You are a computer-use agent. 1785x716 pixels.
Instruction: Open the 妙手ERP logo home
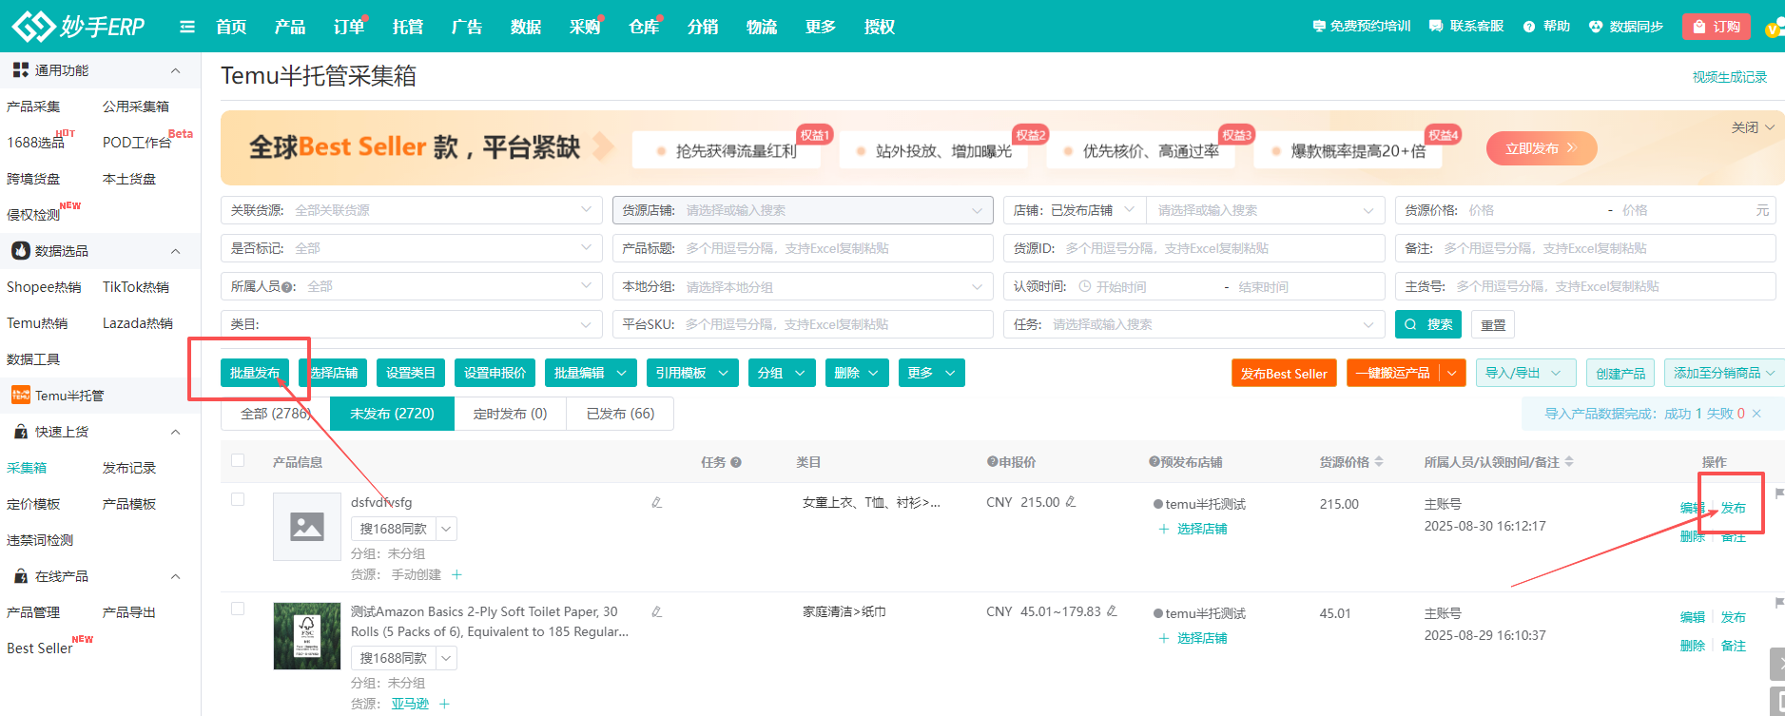[x=78, y=27]
